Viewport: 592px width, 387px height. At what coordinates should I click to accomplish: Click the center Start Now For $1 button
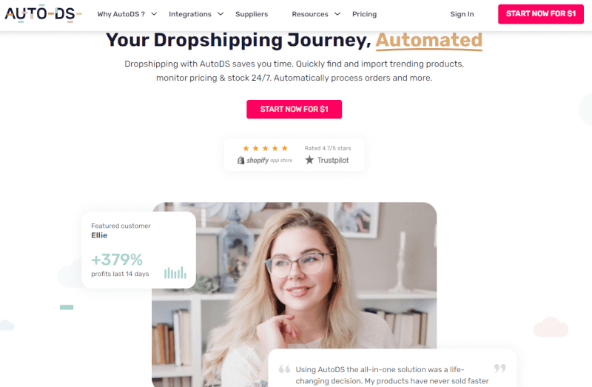coord(294,109)
